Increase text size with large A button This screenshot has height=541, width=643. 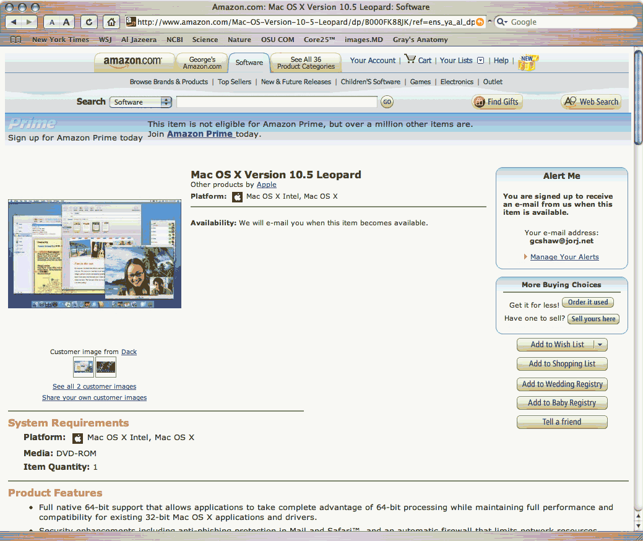(x=66, y=22)
